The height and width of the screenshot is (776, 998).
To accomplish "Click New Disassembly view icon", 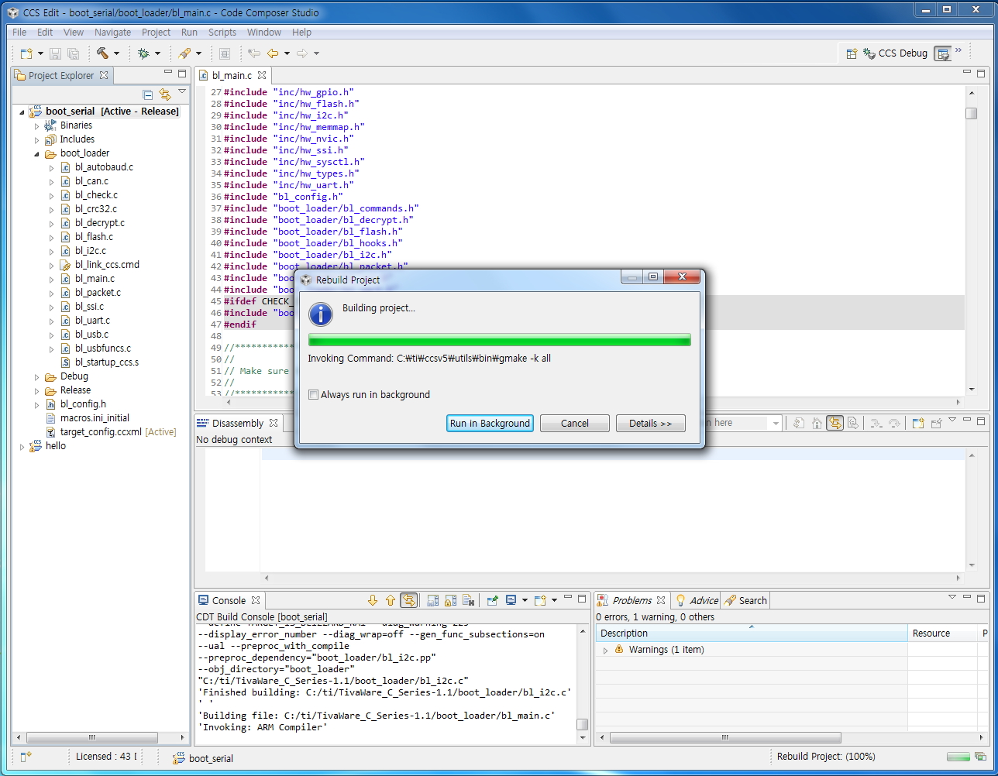I will click(917, 423).
